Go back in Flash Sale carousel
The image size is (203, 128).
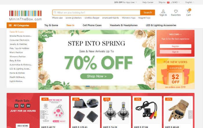pyautogui.click(x=42, y=115)
